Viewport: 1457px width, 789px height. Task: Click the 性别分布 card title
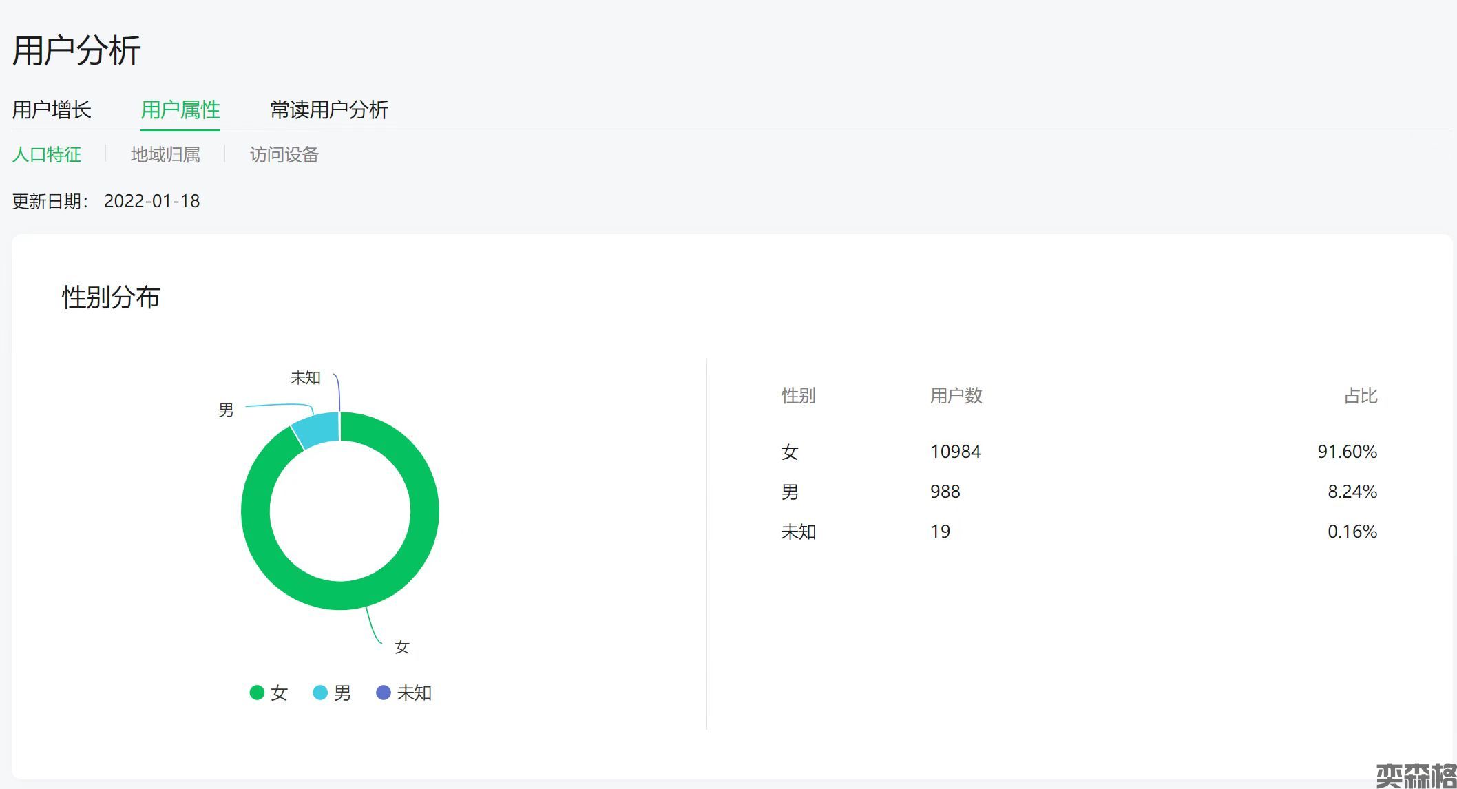[x=111, y=297]
